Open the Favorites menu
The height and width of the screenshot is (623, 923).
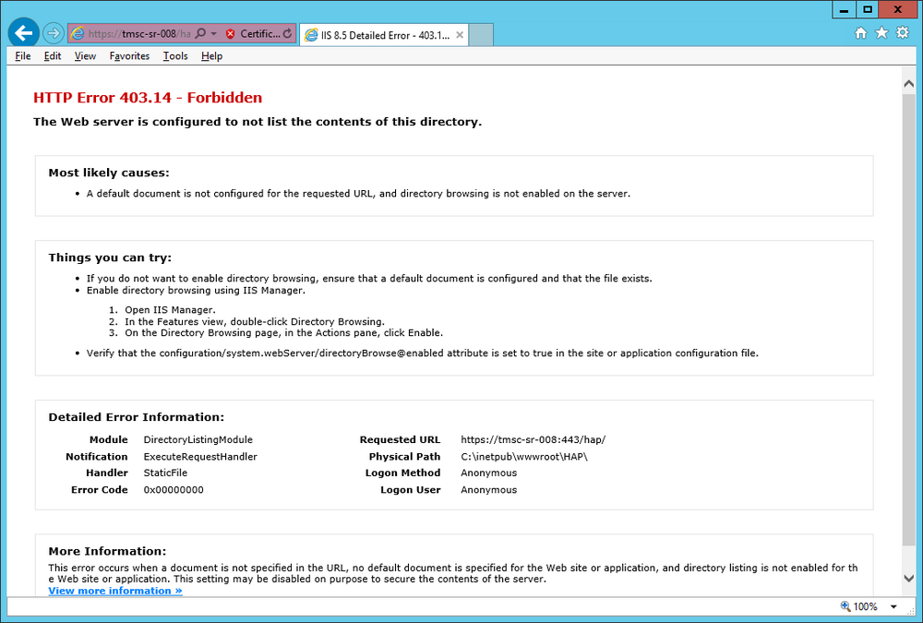pos(129,56)
